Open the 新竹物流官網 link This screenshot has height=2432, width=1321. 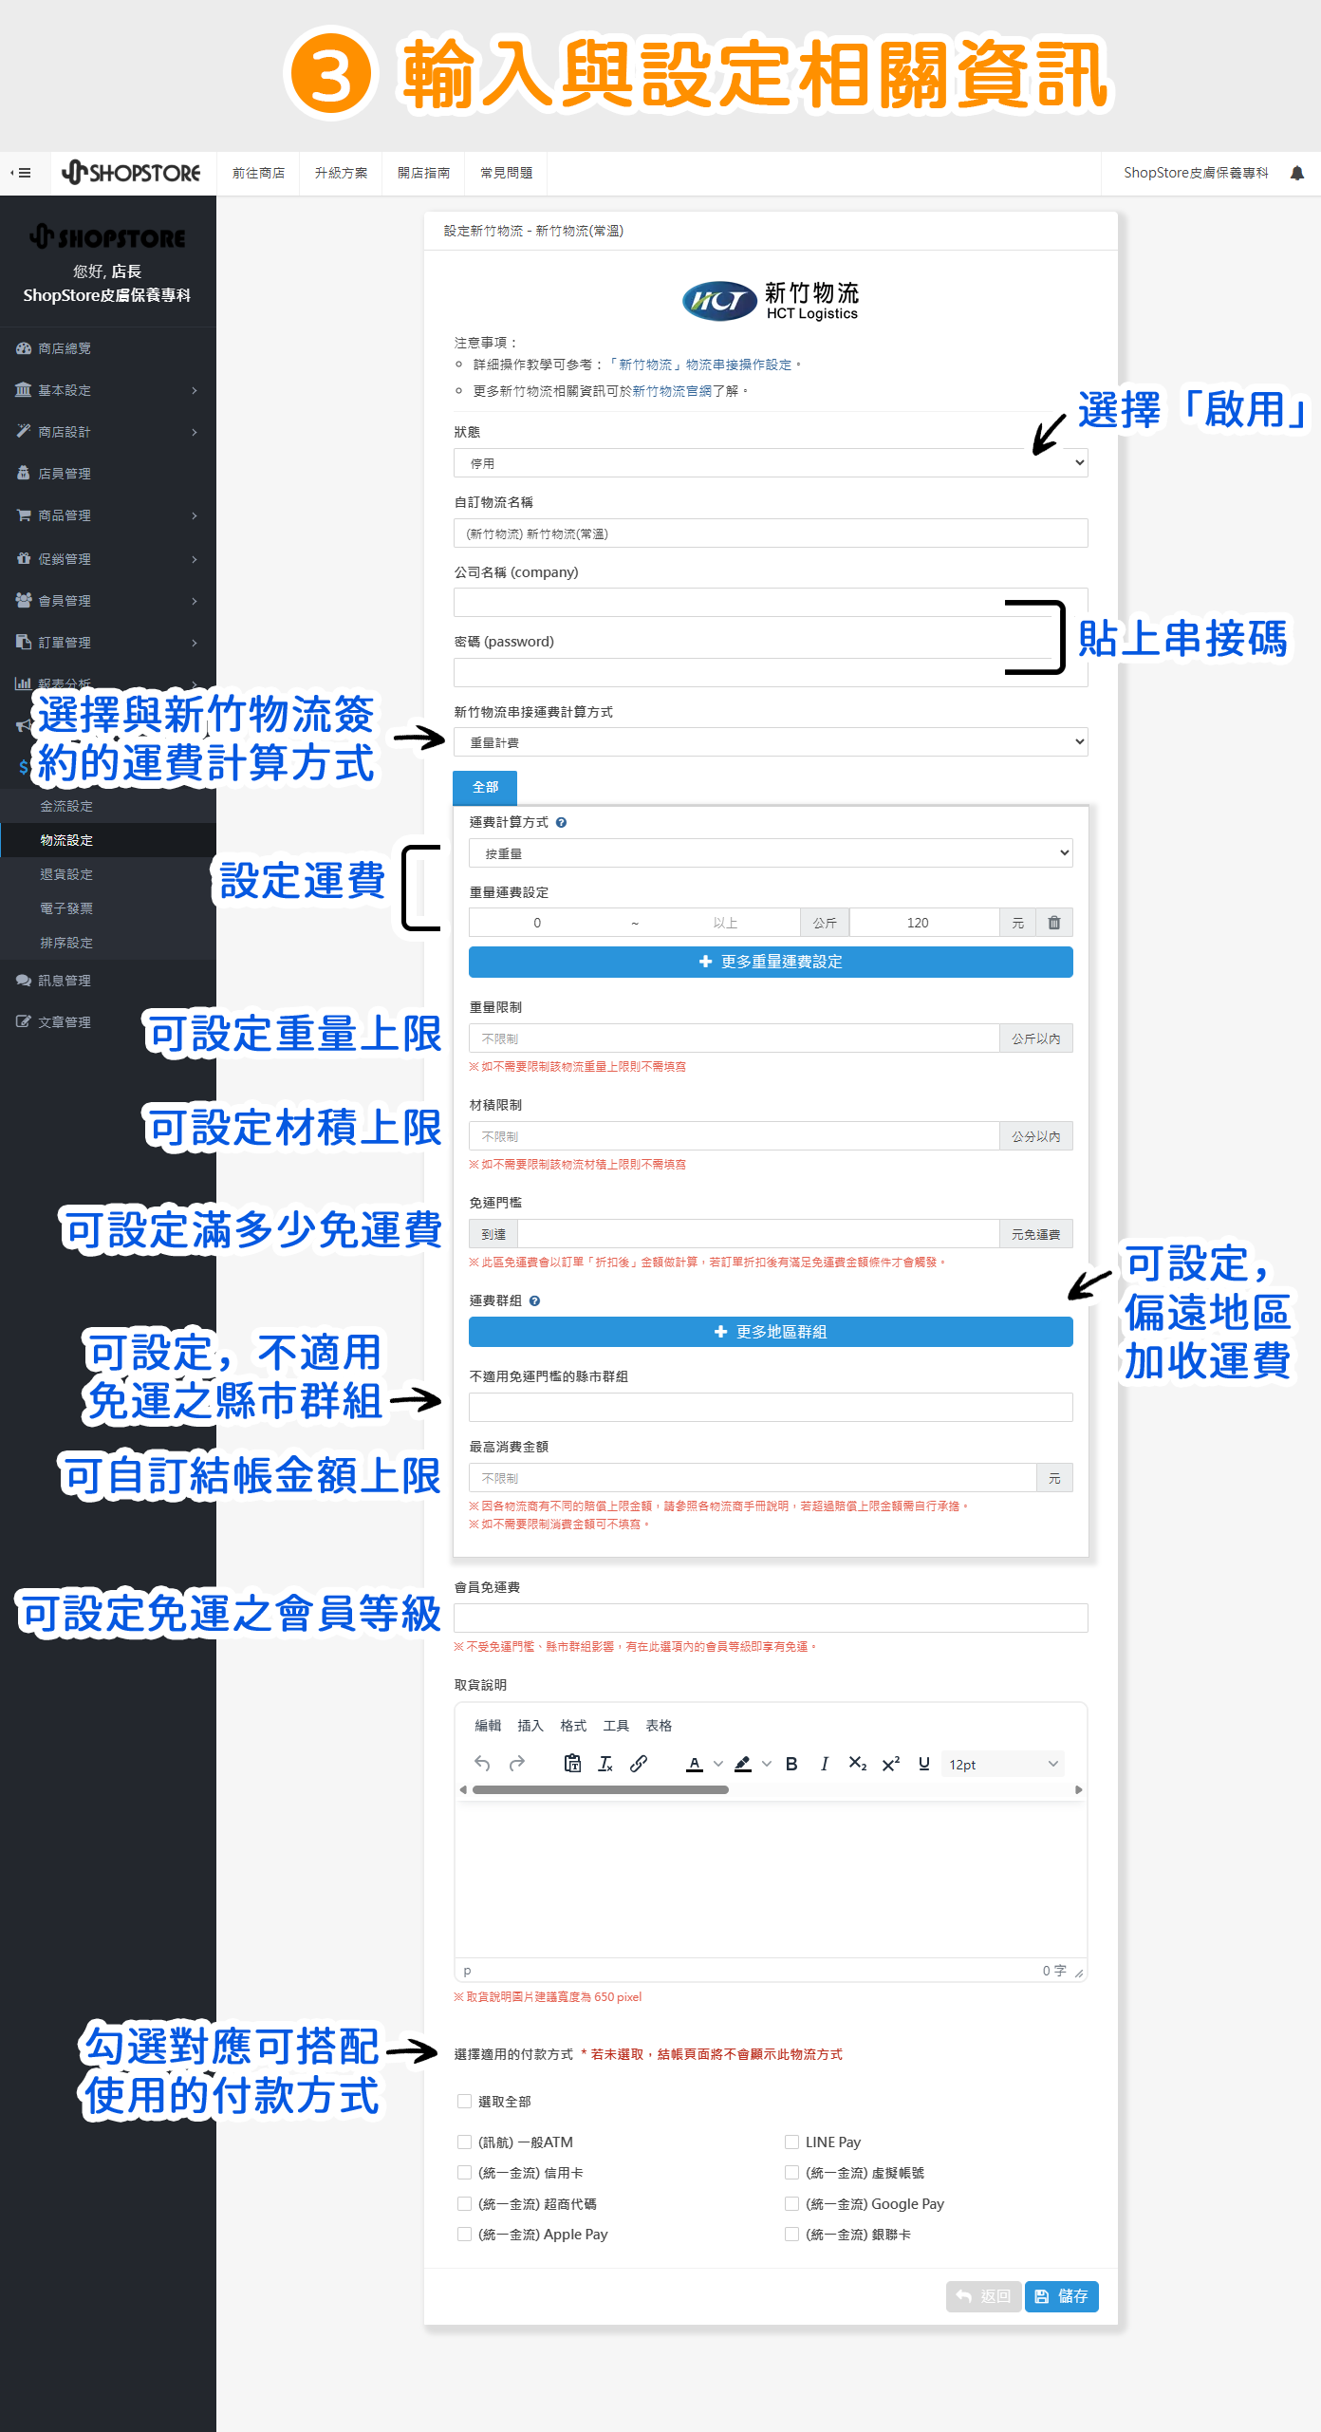[673, 391]
